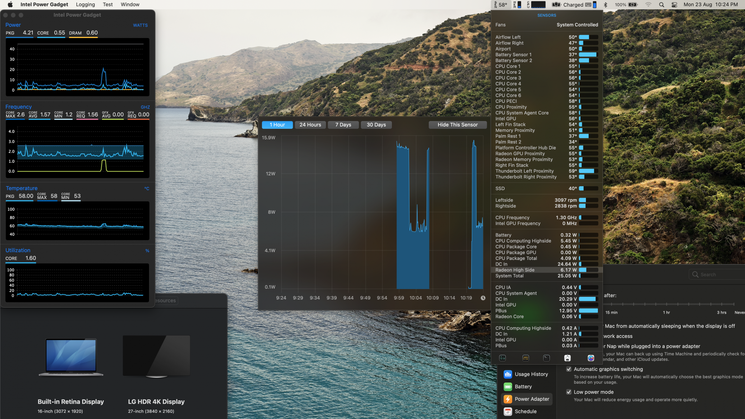745x419 pixels.
Task: Launch Terminal from the sensors panel footer
Action: pyautogui.click(x=546, y=358)
